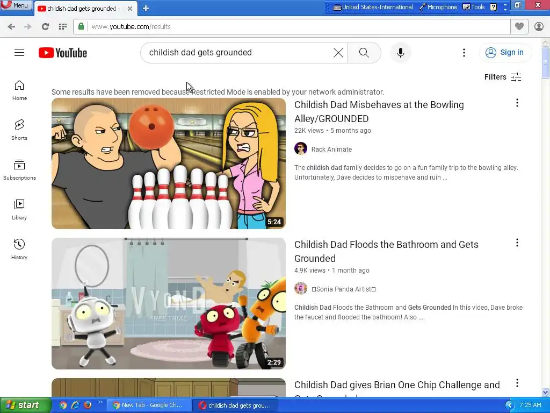Visit Rack Animate channel name

(x=331, y=149)
